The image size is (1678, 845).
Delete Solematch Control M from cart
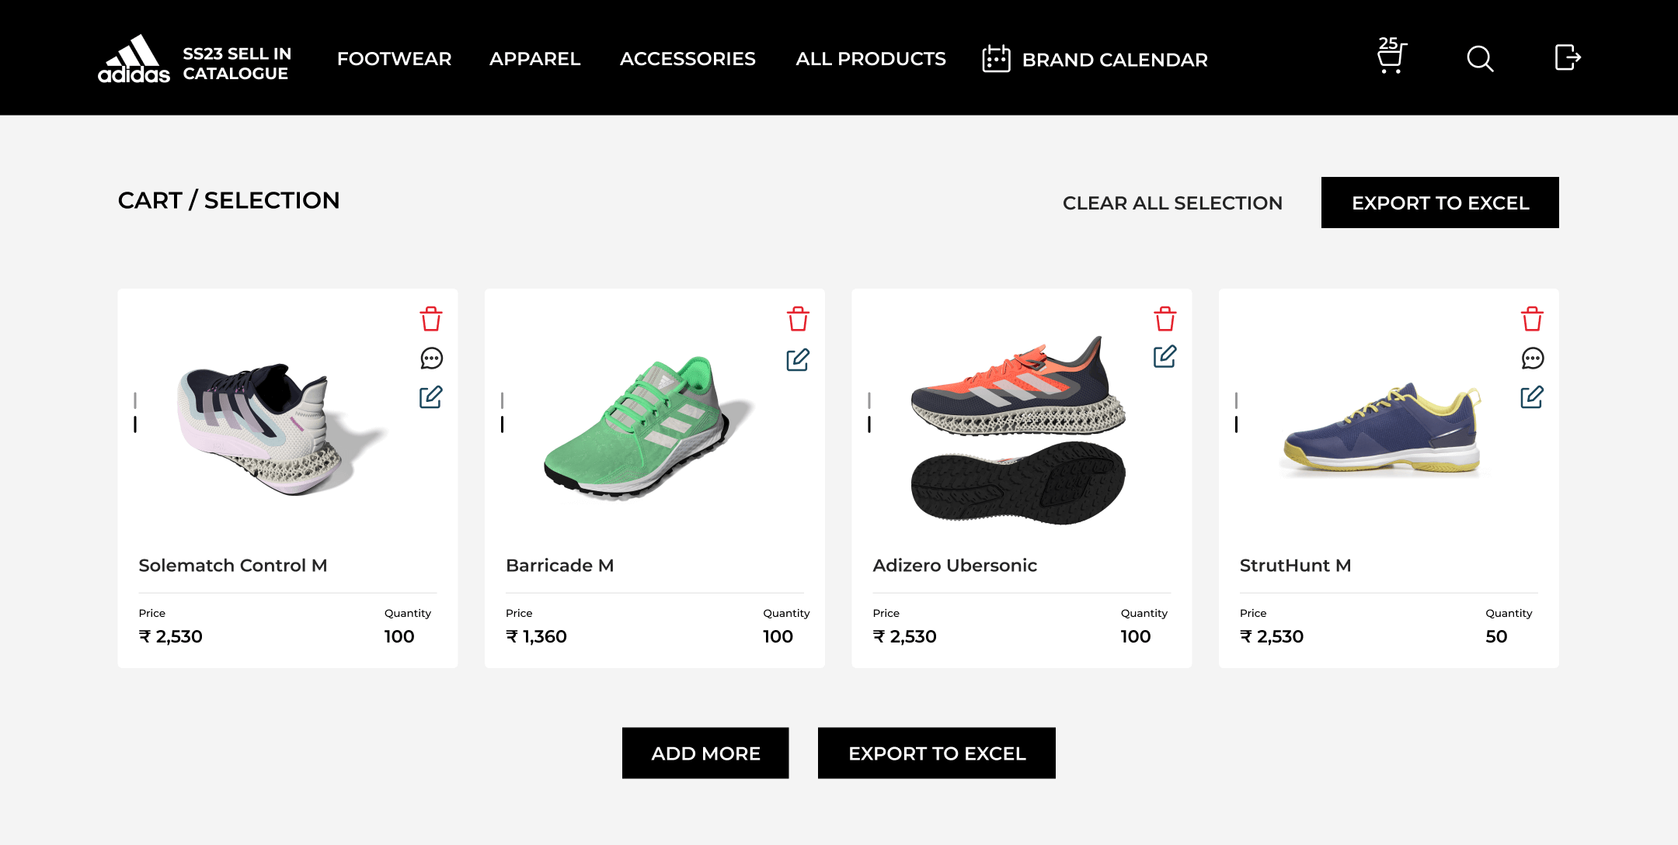[x=431, y=319]
